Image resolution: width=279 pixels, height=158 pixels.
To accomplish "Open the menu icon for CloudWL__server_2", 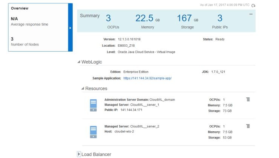I will click(248, 126).
